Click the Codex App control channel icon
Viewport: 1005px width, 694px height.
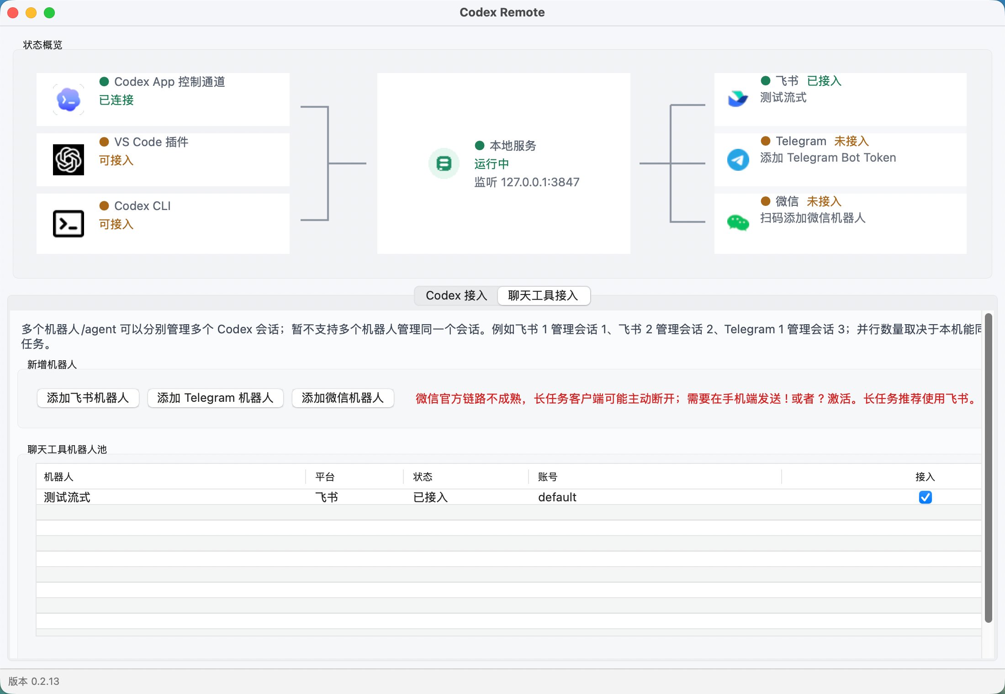click(x=69, y=100)
